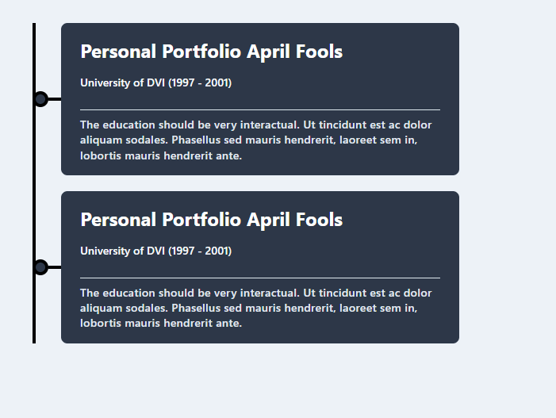Click the second card's education description paragraph

pyautogui.click(x=256, y=308)
